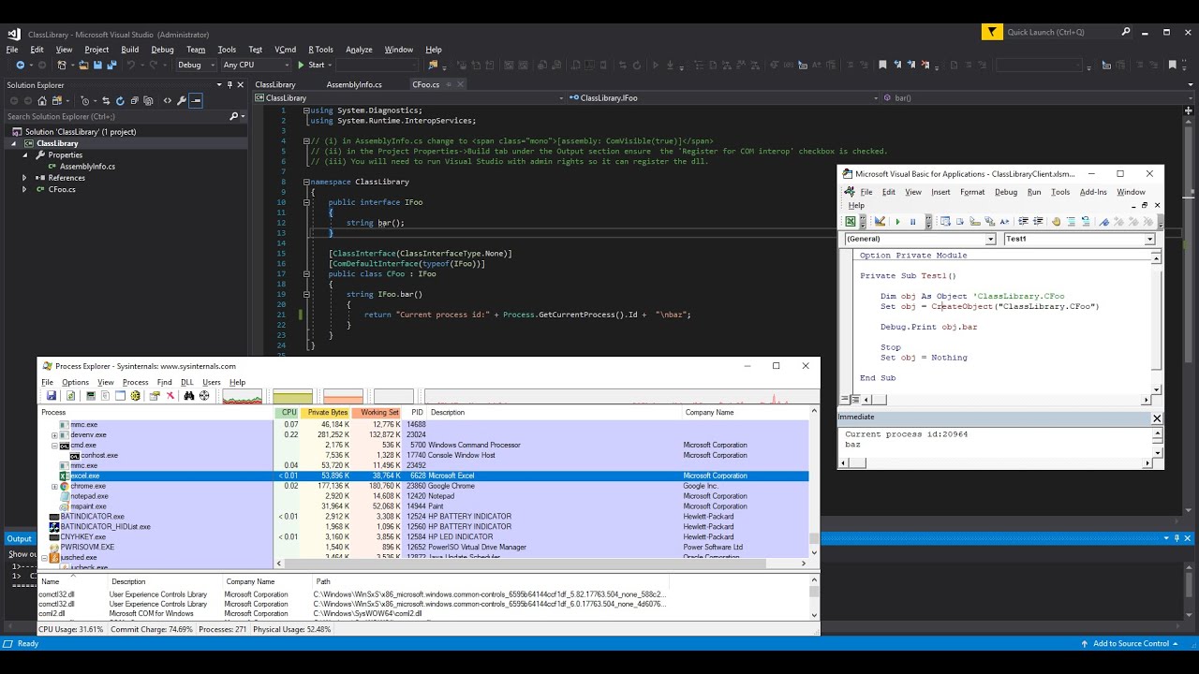
Task: Click the View Code icon in Solution Explorer
Action: click(x=167, y=100)
